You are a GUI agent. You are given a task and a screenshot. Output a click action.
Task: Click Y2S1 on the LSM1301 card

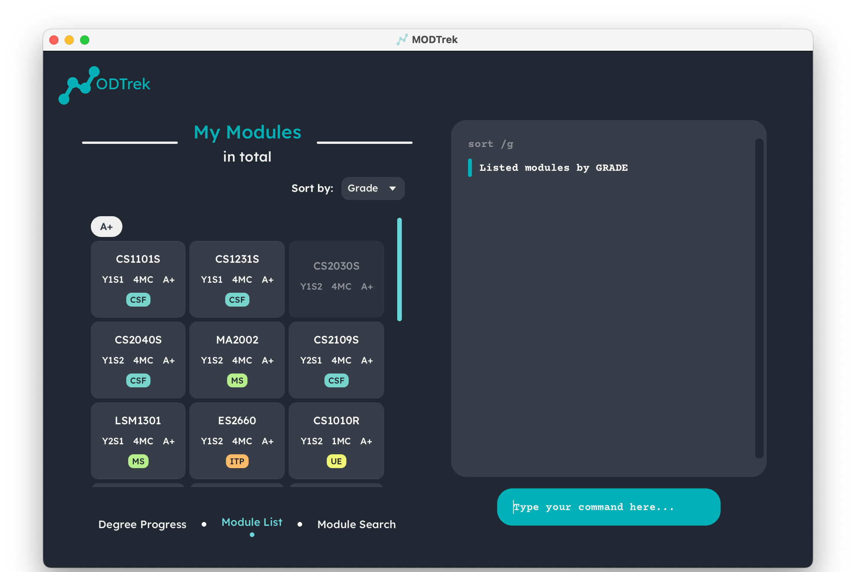tap(113, 441)
